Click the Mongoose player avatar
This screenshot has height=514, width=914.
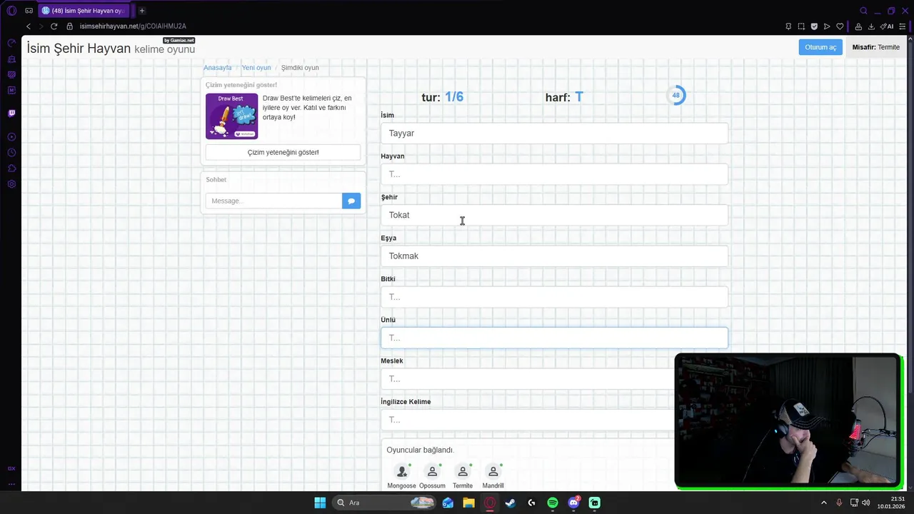[402, 471]
